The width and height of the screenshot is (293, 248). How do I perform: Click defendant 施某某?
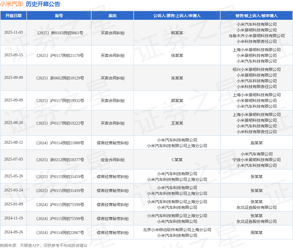point(257,143)
